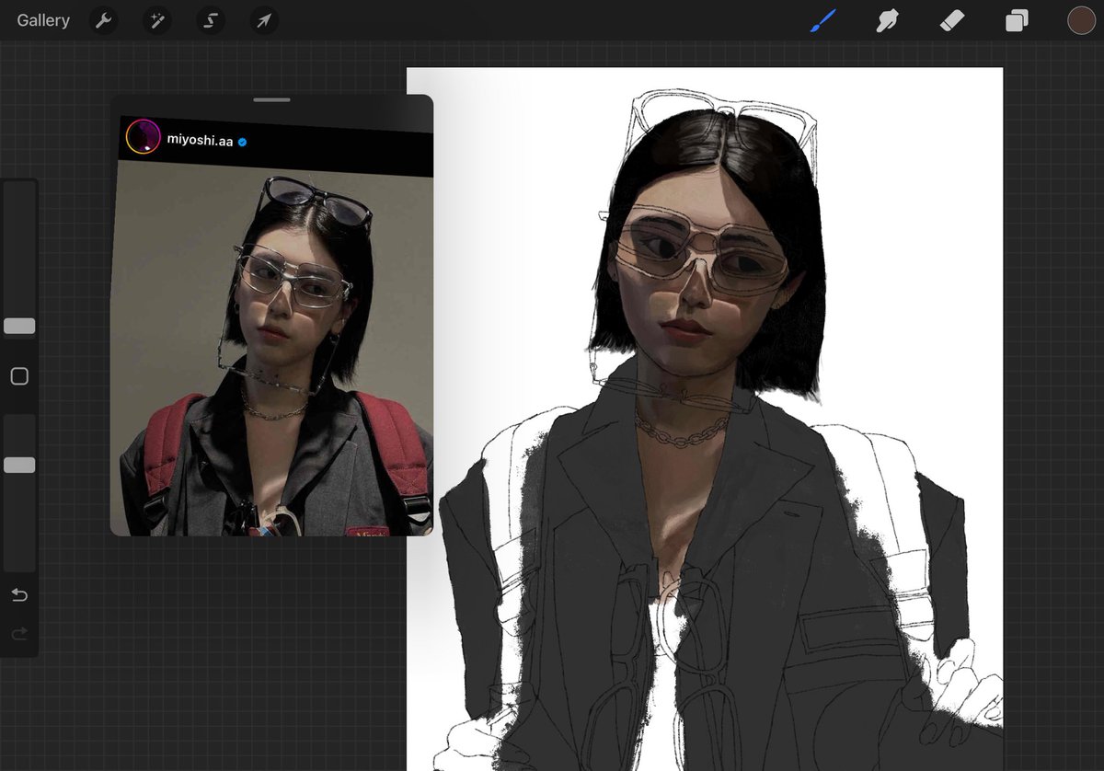Click the brush opacity slider handle

coord(19,466)
